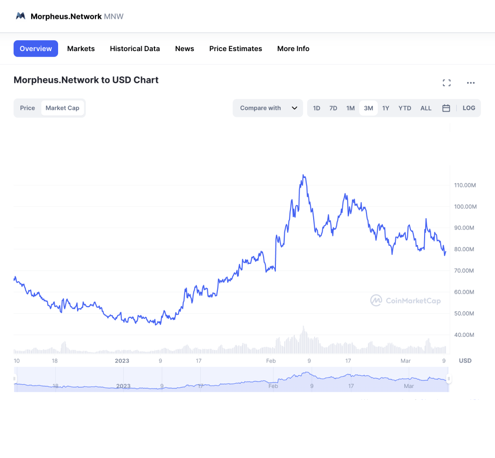Grab the left range slider handle
This screenshot has width=495, height=458.
14,379
